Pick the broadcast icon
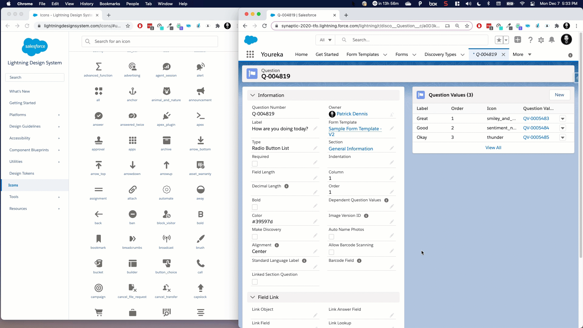Viewport: 583px width, 328px height. pyautogui.click(x=166, y=239)
